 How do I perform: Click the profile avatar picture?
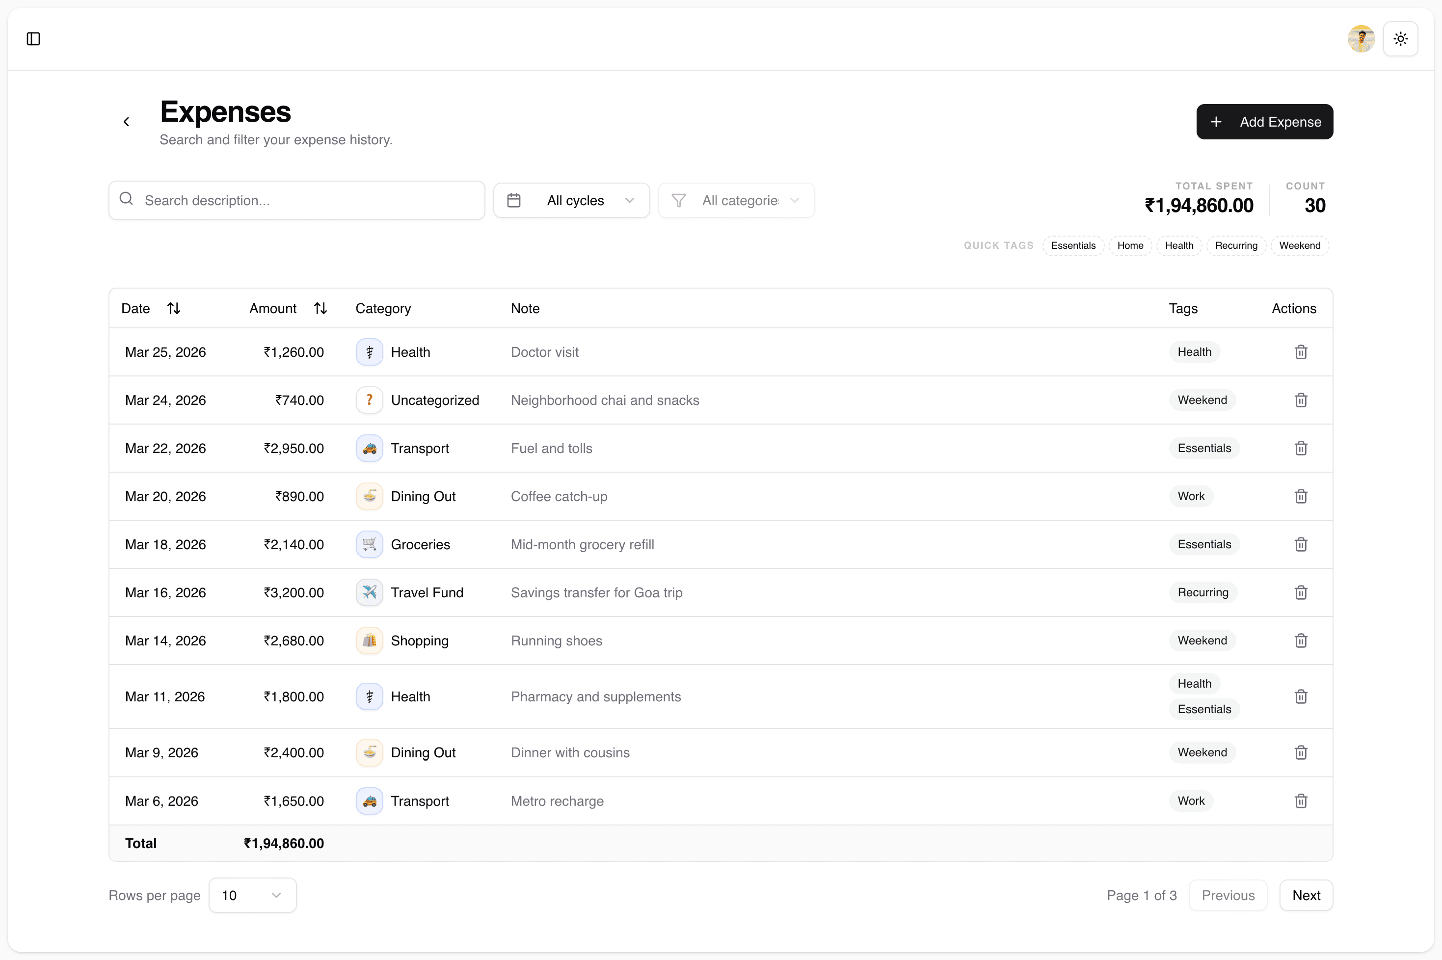click(1361, 39)
